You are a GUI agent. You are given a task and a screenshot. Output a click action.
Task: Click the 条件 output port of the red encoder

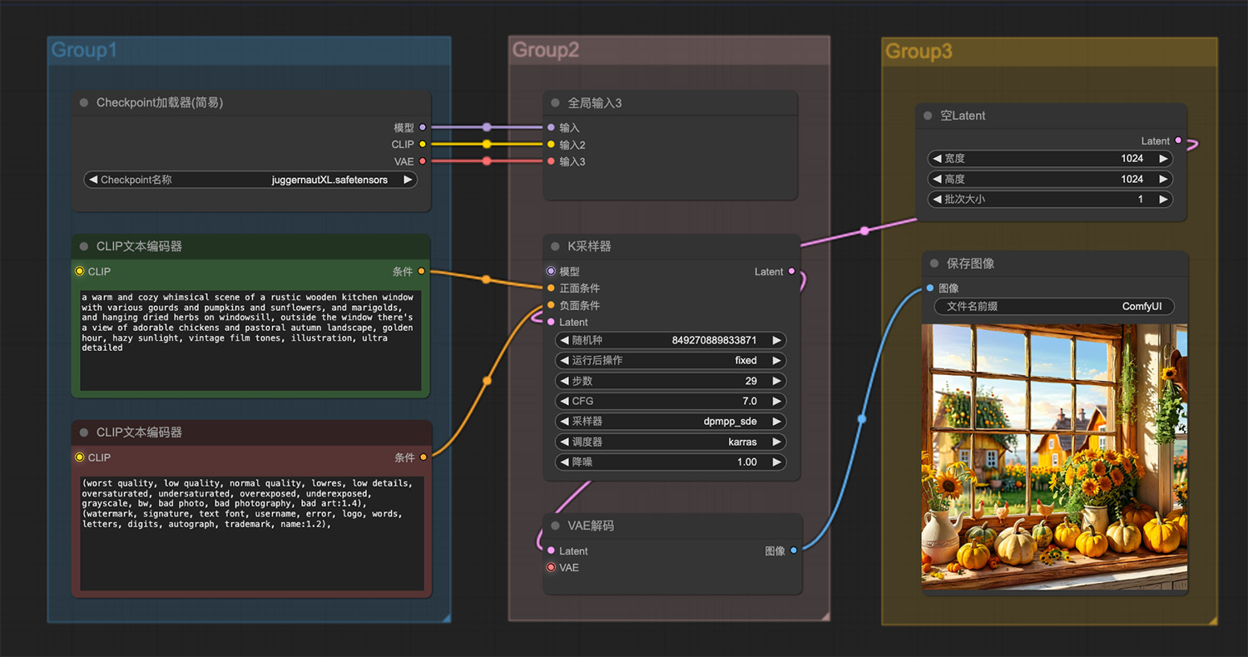tap(423, 457)
